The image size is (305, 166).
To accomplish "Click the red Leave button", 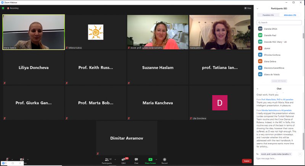I will point(247,161).
